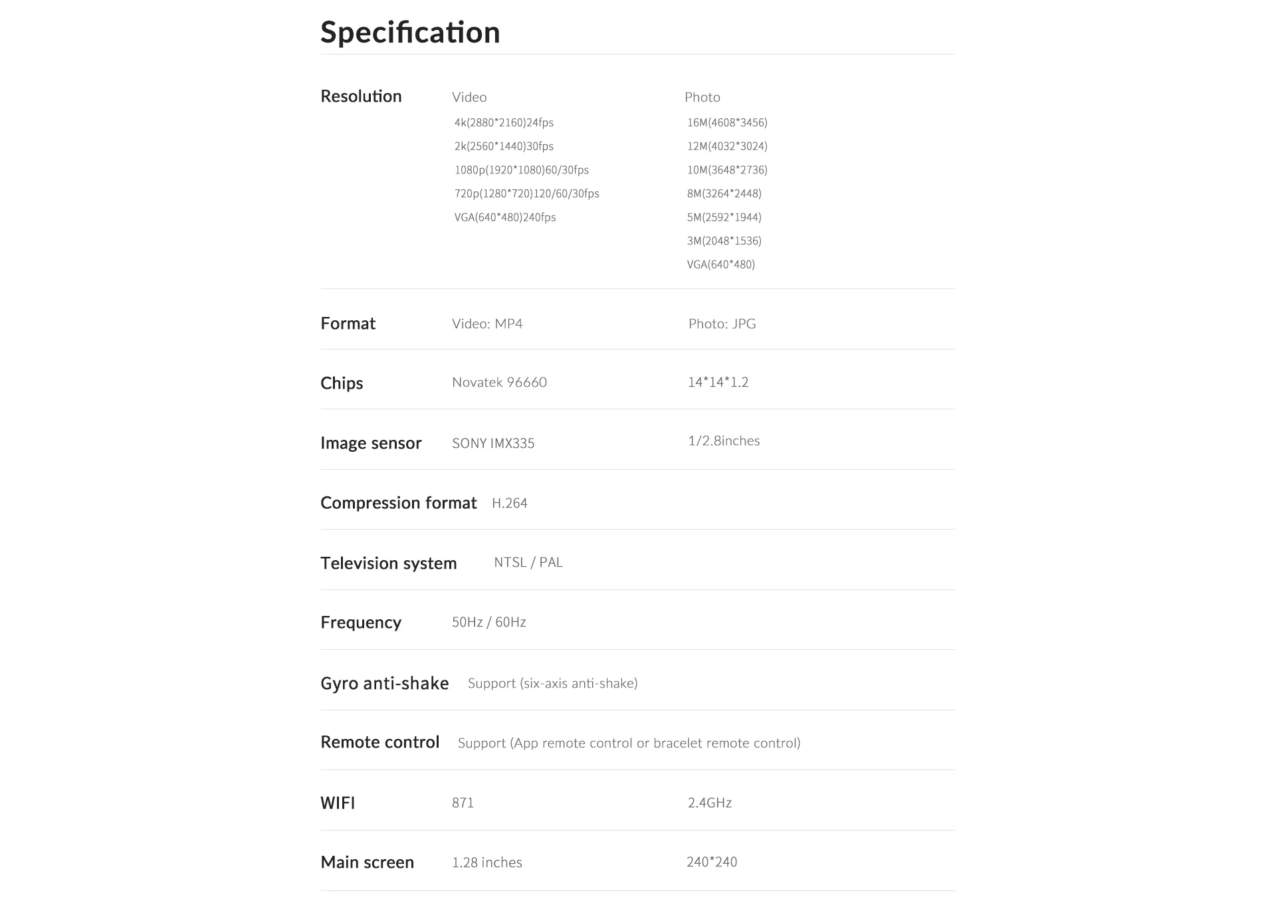Click the Video: MP4 format text
Viewport: 1276px width, 897px height.
[x=487, y=324]
